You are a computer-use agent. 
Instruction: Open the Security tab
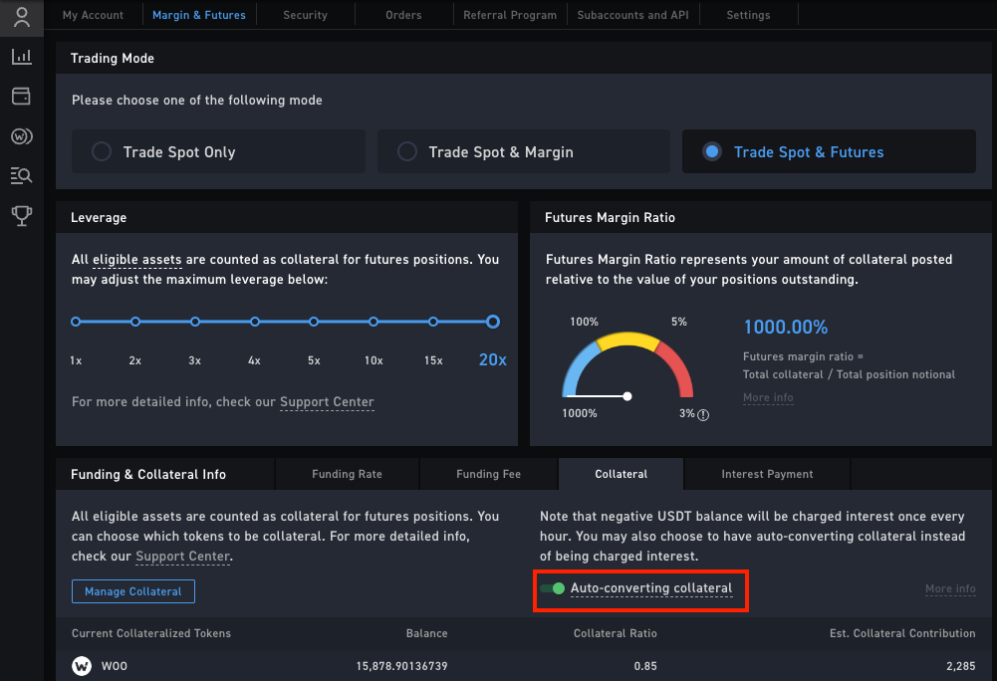pos(305,15)
